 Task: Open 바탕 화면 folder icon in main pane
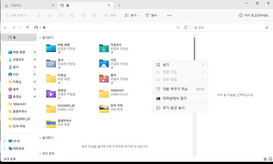pyautogui.click(x=51, y=48)
